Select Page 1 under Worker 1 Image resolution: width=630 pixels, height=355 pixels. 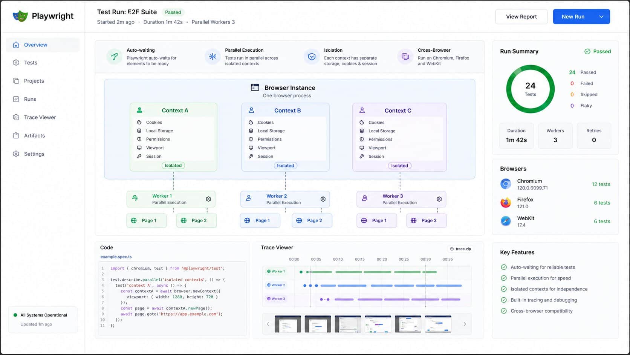click(x=147, y=221)
